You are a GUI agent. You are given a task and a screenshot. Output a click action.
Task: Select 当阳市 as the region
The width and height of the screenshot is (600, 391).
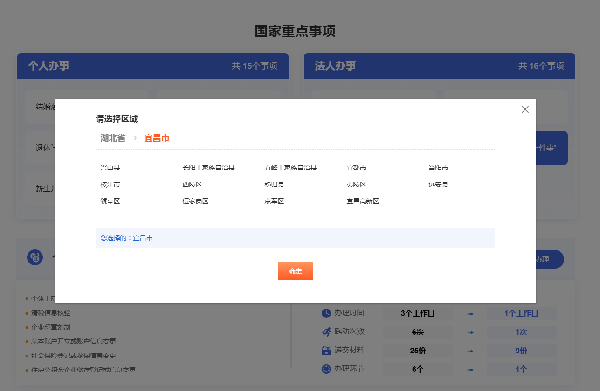(438, 168)
